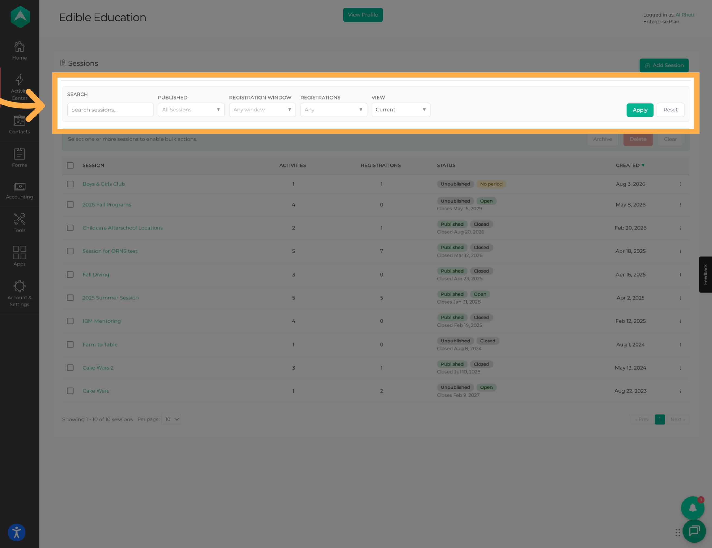Select the 2025 Summer Session checkbox
The height and width of the screenshot is (548, 712).
(70, 298)
